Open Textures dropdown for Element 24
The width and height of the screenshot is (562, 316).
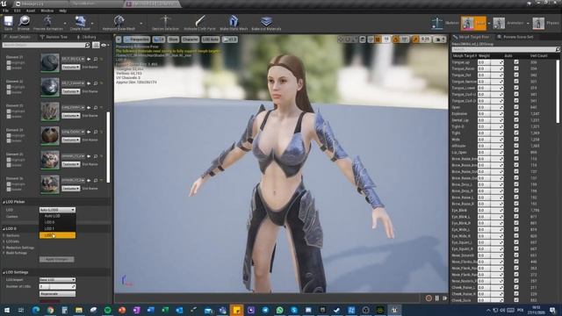pos(70,140)
